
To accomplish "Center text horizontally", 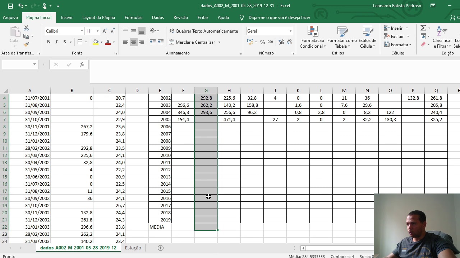I will (x=134, y=42).
